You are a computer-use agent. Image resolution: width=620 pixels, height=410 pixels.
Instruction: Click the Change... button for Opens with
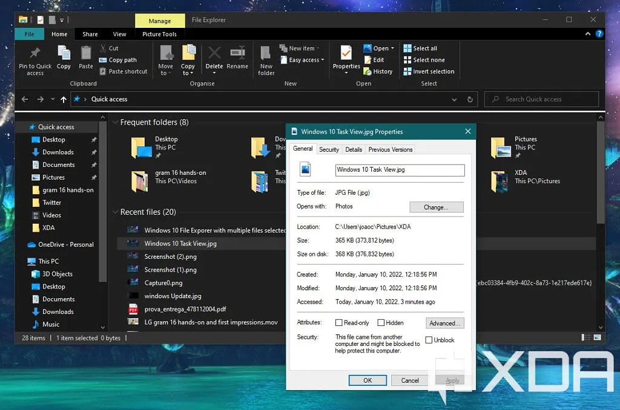436,207
